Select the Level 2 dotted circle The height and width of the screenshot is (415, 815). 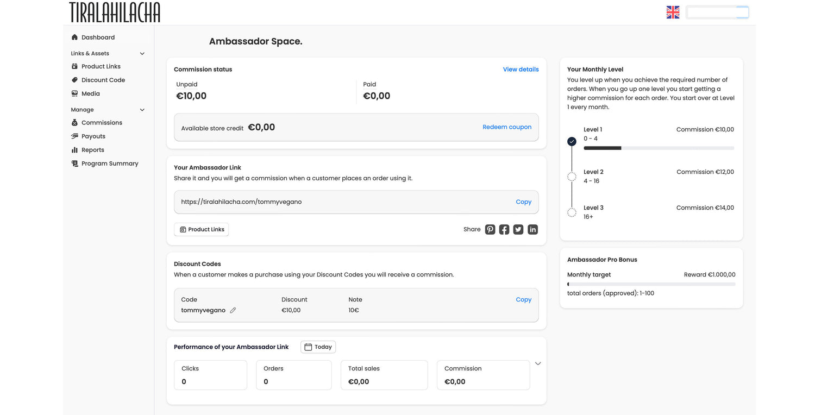(572, 177)
